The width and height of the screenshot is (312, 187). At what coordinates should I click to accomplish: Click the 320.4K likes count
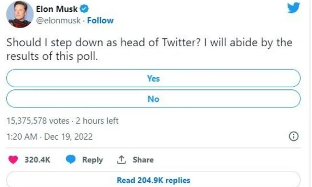(37, 160)
